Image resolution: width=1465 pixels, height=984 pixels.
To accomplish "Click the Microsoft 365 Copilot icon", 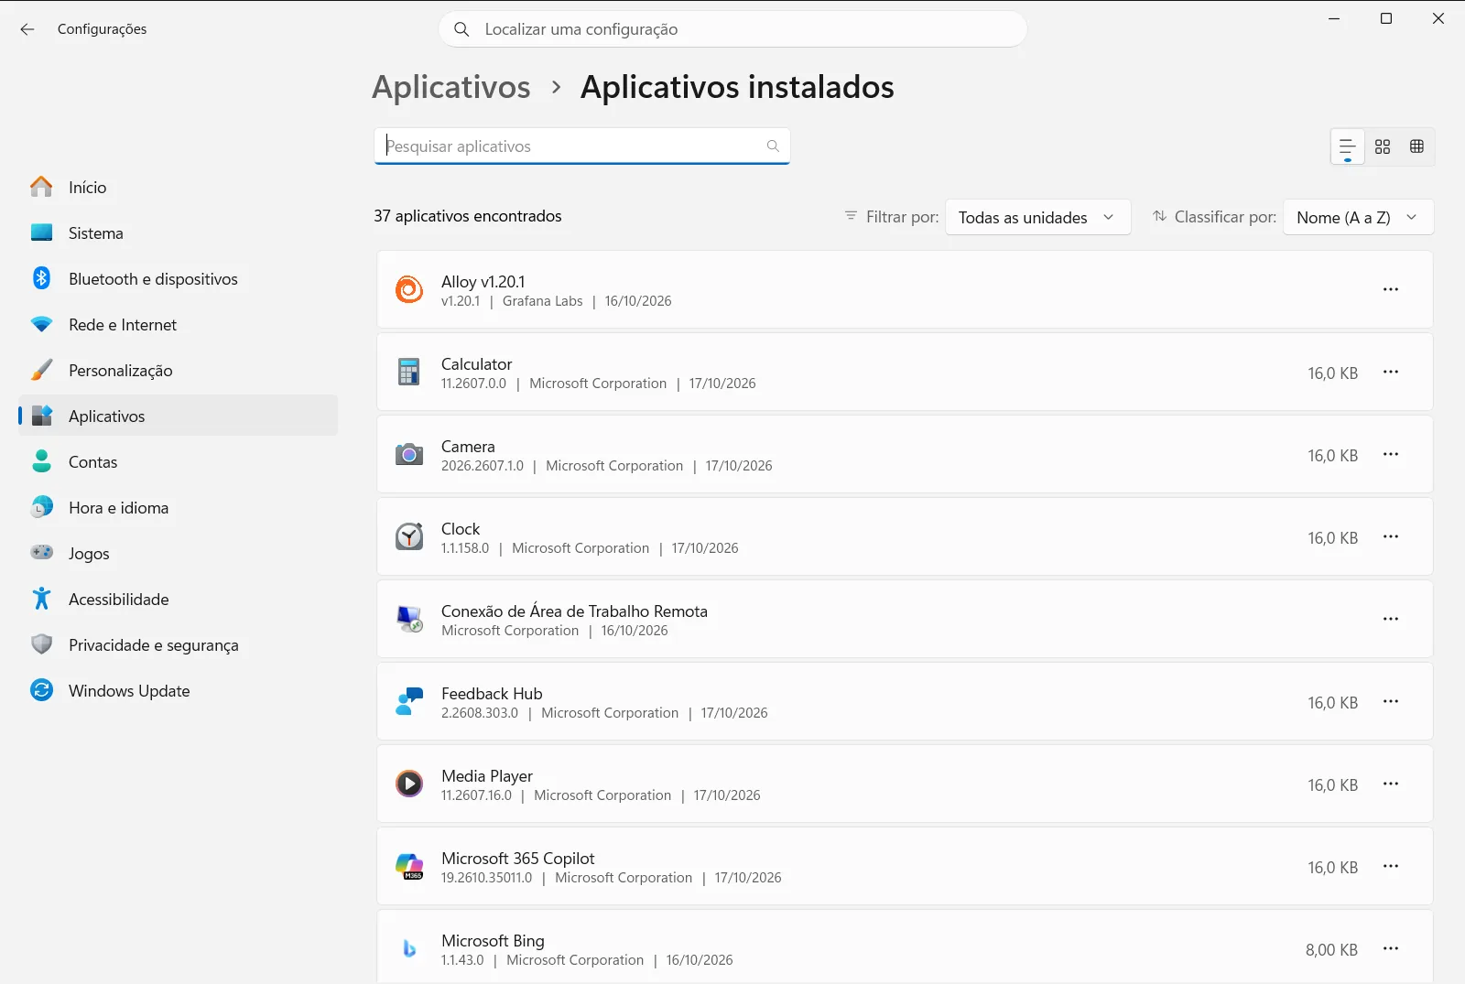I will pyautogui.click(x=409, y=866).
